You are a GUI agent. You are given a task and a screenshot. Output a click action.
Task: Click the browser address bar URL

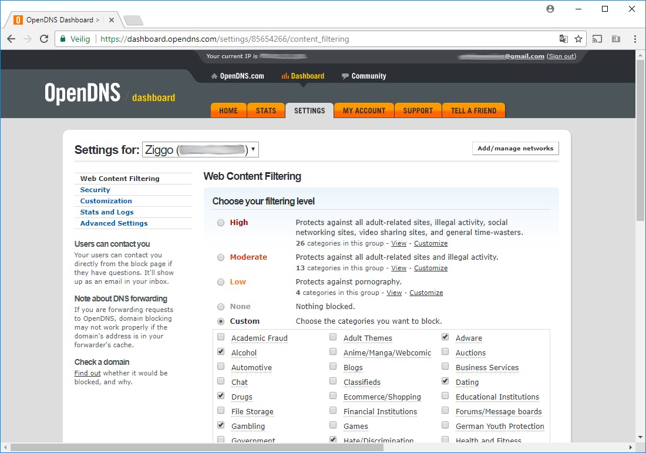coord(224,39)
